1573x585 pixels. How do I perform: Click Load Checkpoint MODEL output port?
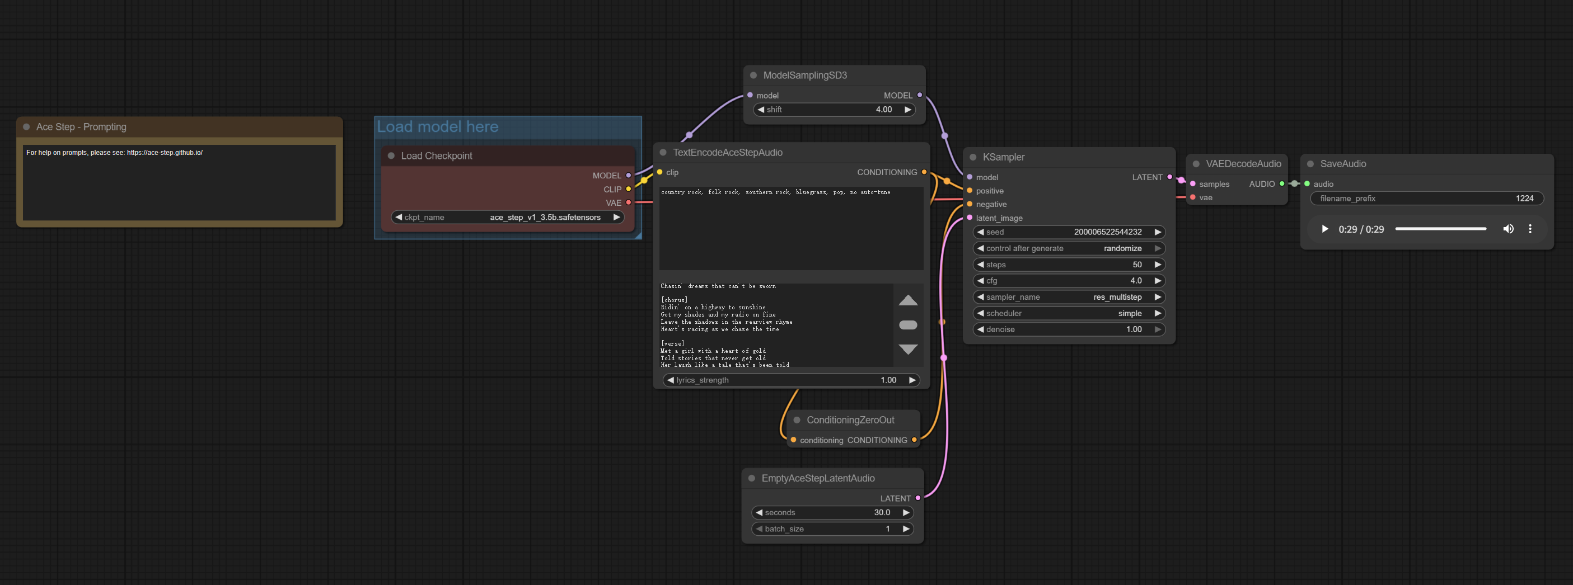click(x=628, y=176)
